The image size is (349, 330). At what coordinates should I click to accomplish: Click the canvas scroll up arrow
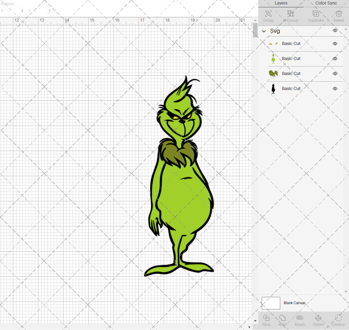255,20
